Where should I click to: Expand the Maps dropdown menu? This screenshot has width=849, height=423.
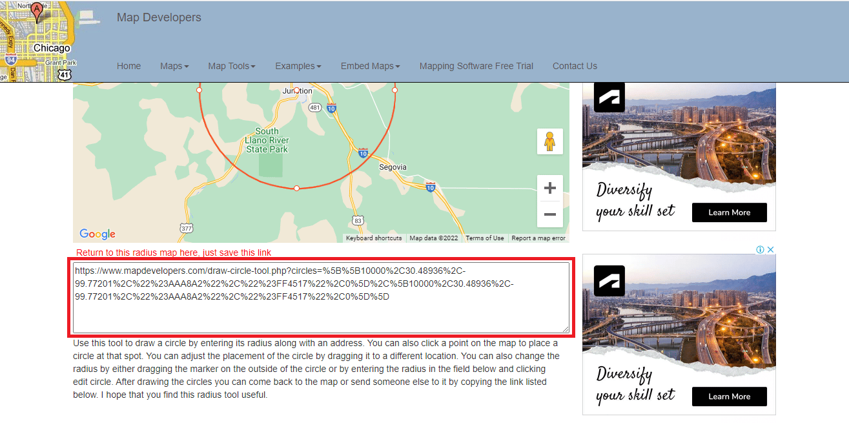pyautogui.click(x=174, y=66)
